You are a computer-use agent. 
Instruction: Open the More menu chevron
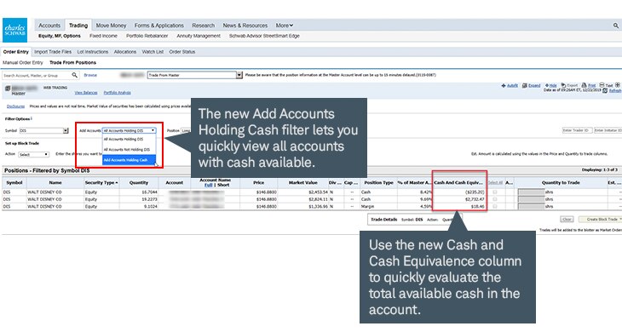click(x=291, y=26)
